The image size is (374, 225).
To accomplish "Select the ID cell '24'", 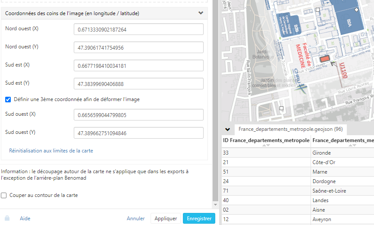I will (266, 181).
